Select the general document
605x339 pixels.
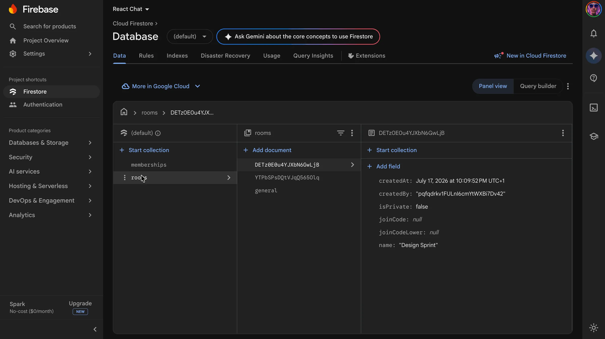pyautogui.click(x=299, y=191)
